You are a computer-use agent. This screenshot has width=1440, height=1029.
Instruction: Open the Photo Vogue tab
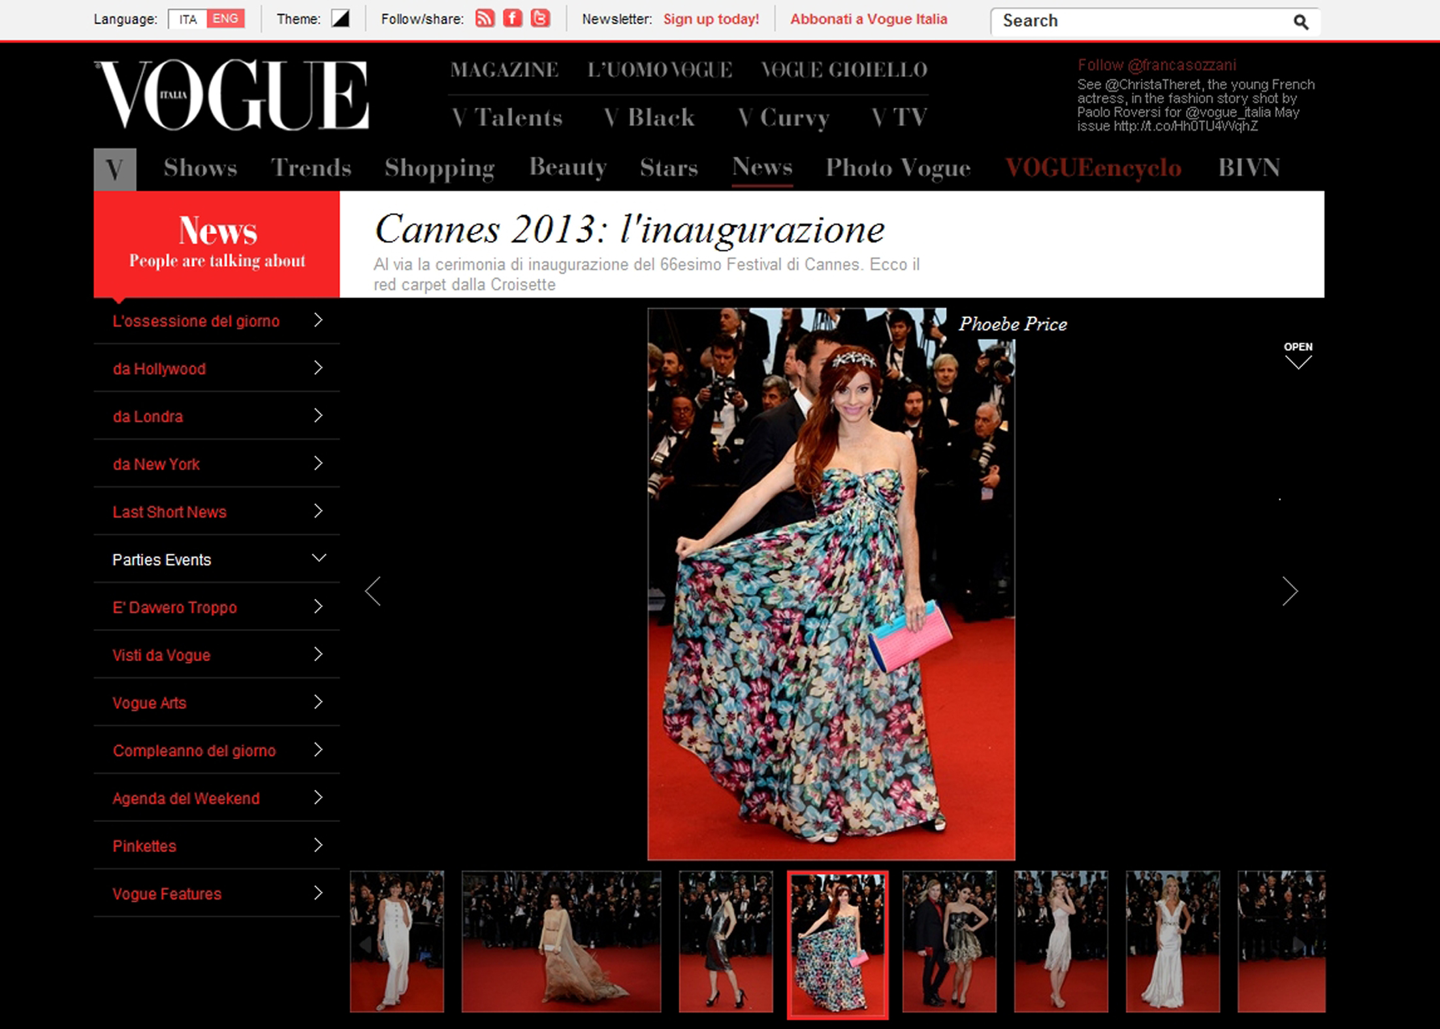(898, 168)
